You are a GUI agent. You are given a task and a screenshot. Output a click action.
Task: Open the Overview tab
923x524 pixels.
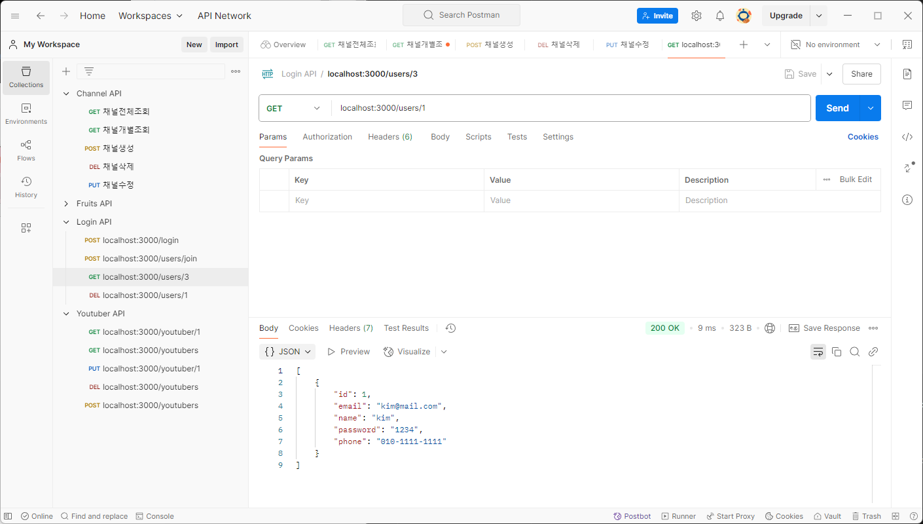point(283,45)
